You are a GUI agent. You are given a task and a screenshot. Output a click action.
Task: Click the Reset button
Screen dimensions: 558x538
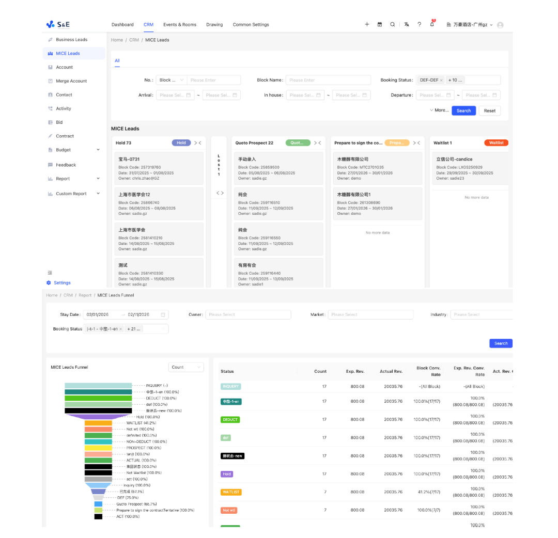tap(490, 110)
